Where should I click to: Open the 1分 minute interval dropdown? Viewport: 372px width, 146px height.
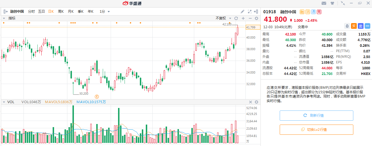coord(105,12)
